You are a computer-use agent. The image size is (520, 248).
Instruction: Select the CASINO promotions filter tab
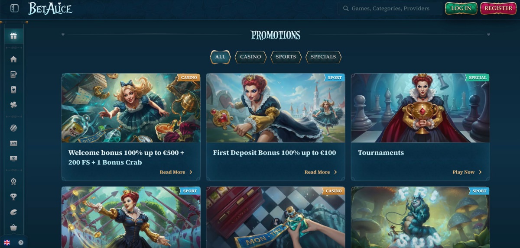[x=250, y=57]
